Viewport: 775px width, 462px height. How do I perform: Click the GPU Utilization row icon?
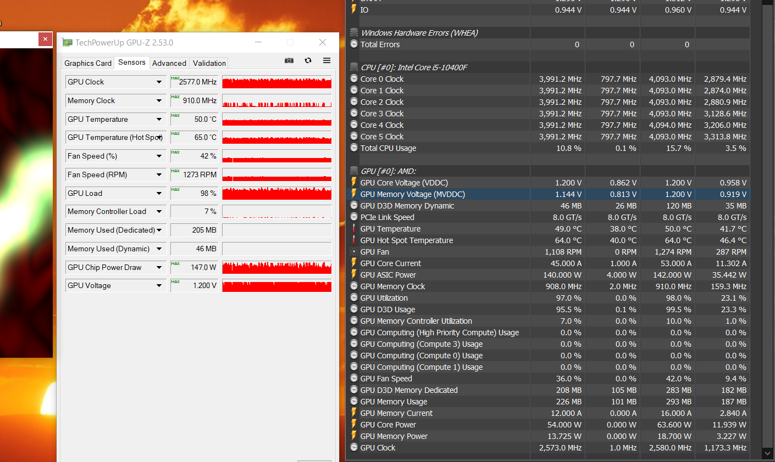[x=354, y=298]
